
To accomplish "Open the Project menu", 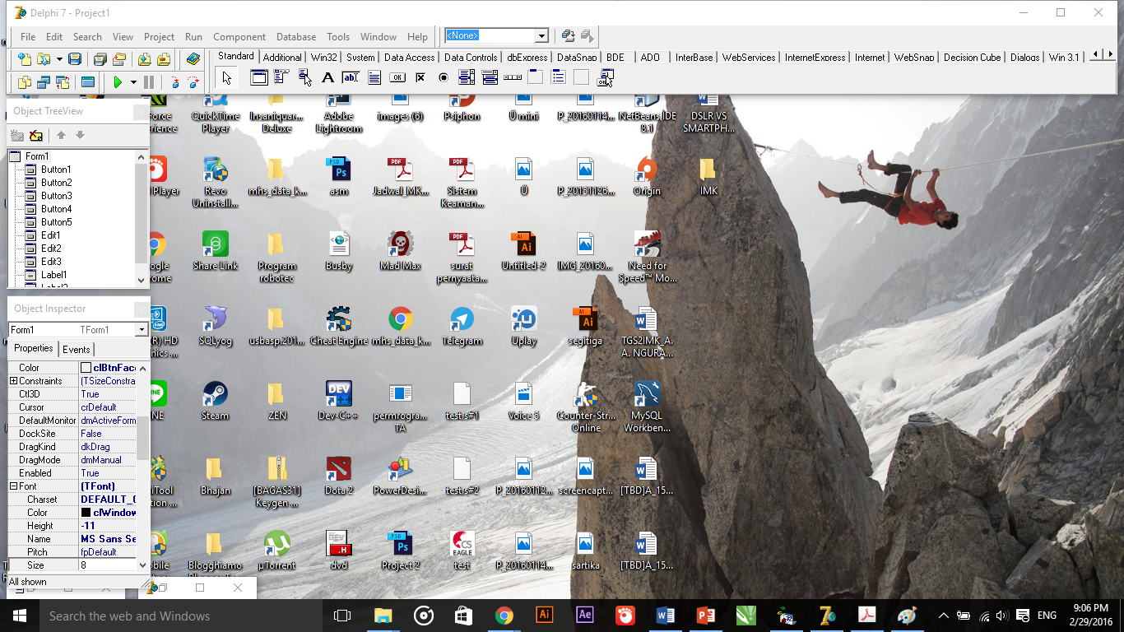I will [159, 37].
